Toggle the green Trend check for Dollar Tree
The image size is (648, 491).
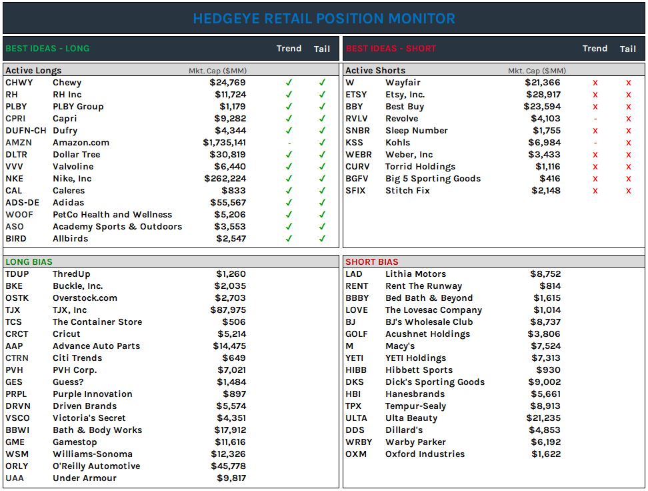(289, 154)
